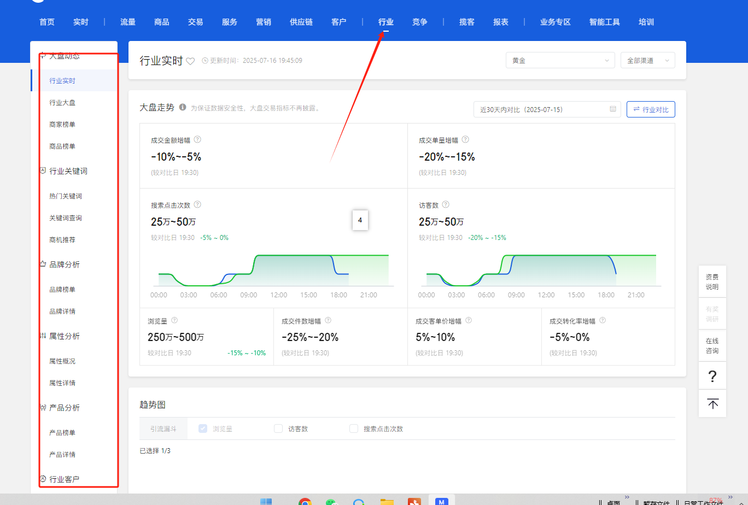Open the calendar icon in date field
Image resolution: width=748 pixels, height=505 pixels.
coord(613,109)
